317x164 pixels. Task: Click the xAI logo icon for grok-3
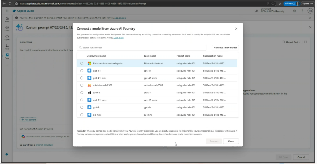(89, 92)
